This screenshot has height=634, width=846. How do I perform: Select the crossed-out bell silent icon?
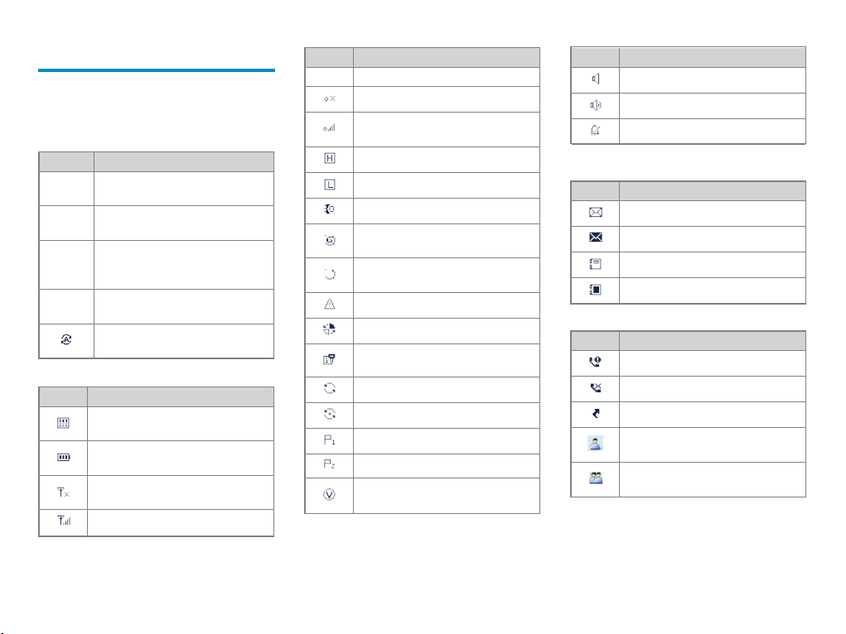pos(595,130)
